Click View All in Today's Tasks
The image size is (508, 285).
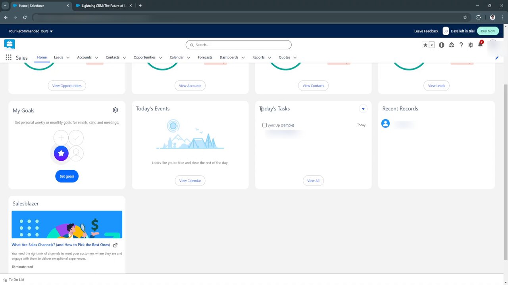click(x=313, y=180)
